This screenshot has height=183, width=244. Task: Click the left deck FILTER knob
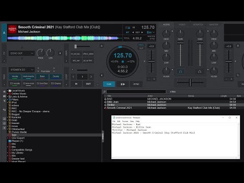166,71
